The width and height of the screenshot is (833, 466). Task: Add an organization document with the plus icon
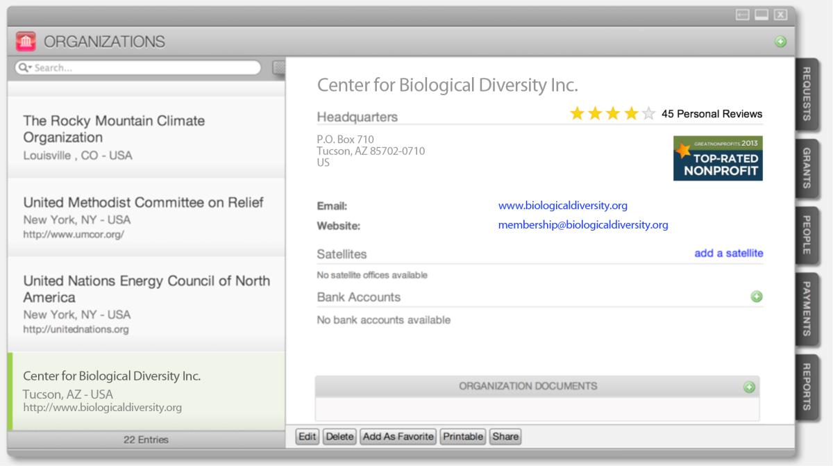[749, 387]
